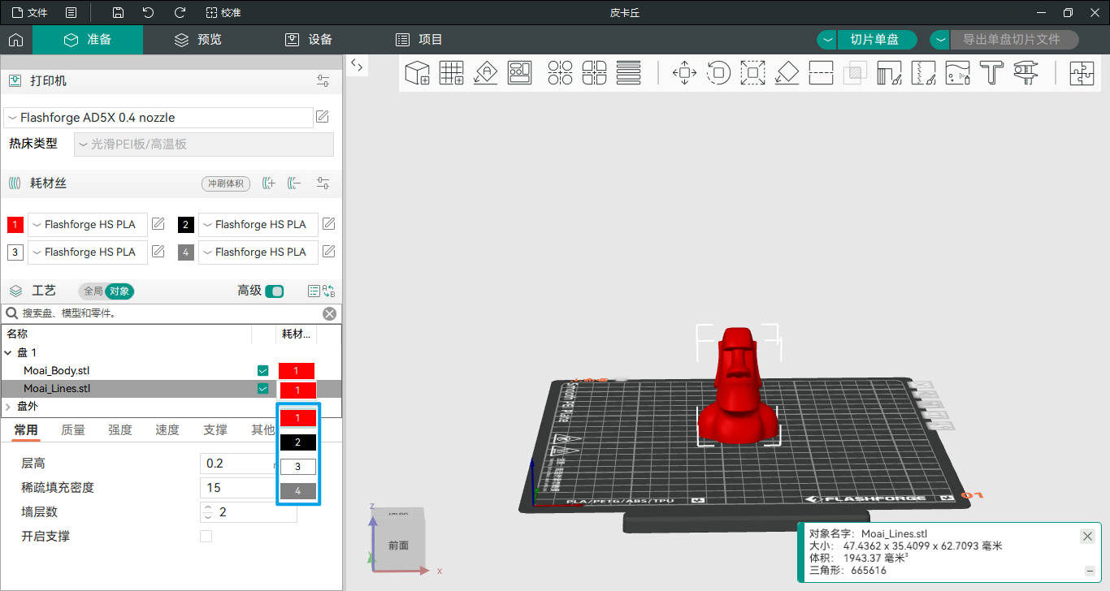Open the 支撑 settings tab
The width and height of the screenshot is (1110, 591).
coord(215,429)
